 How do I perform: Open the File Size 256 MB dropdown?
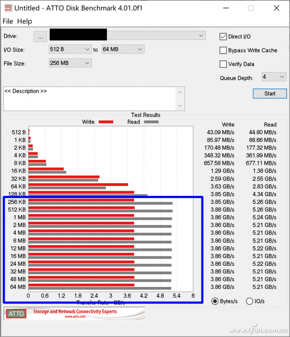click(x=70, y=63)
